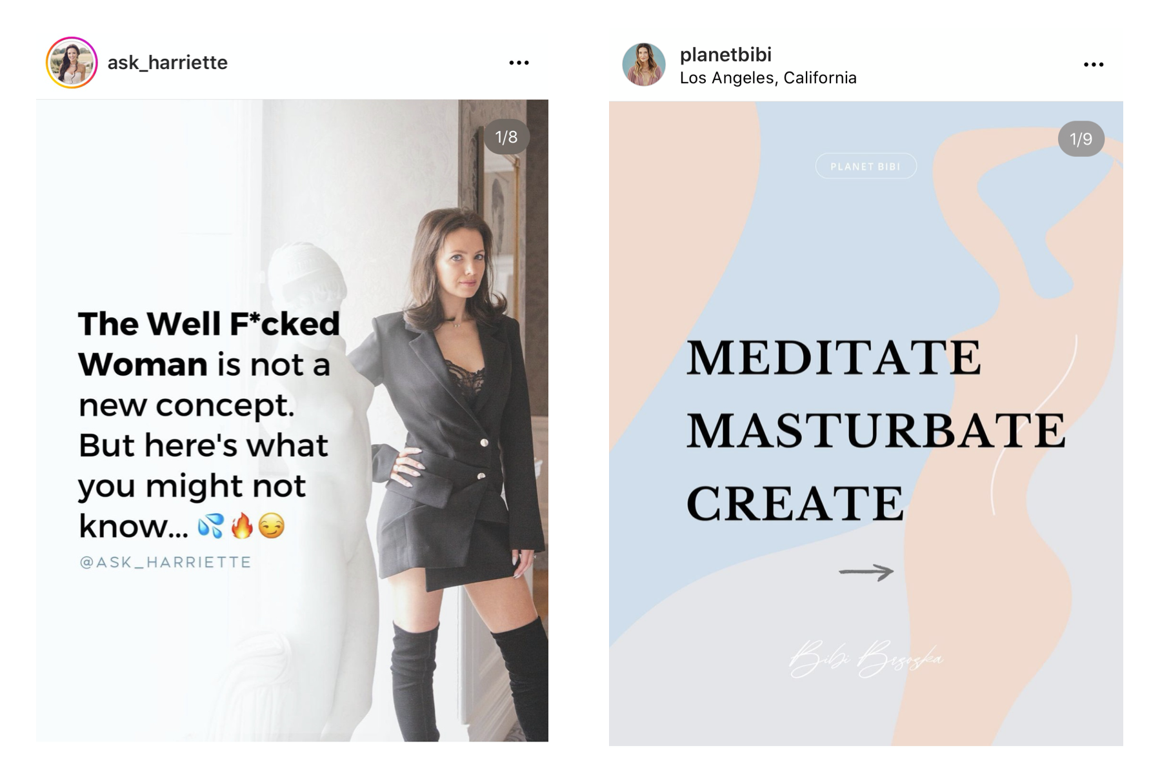This screenshot has width=1151, height=768.
Task: Open Los Angeles, California location link
Action: click(x=768, y=78)
